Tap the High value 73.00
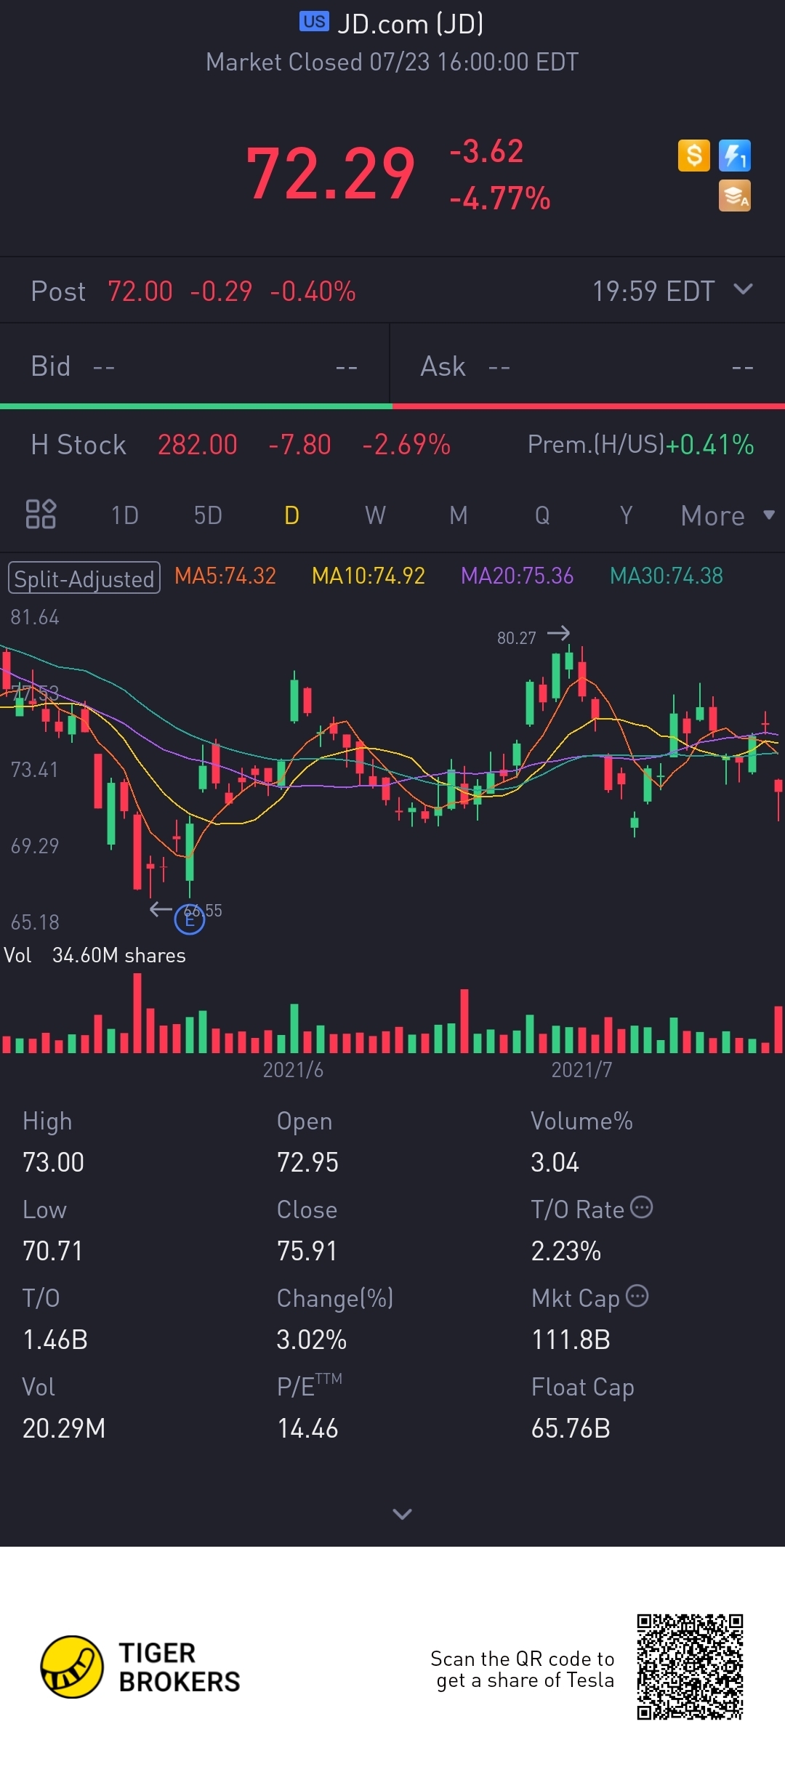The height and width of the screenshot is (1788, 785). pyautogui.click(x=54, y=1162)
